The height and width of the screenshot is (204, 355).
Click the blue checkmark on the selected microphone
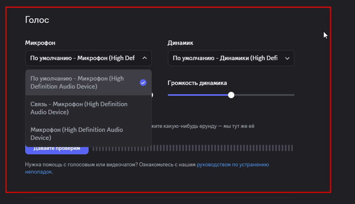pos(143,83)
